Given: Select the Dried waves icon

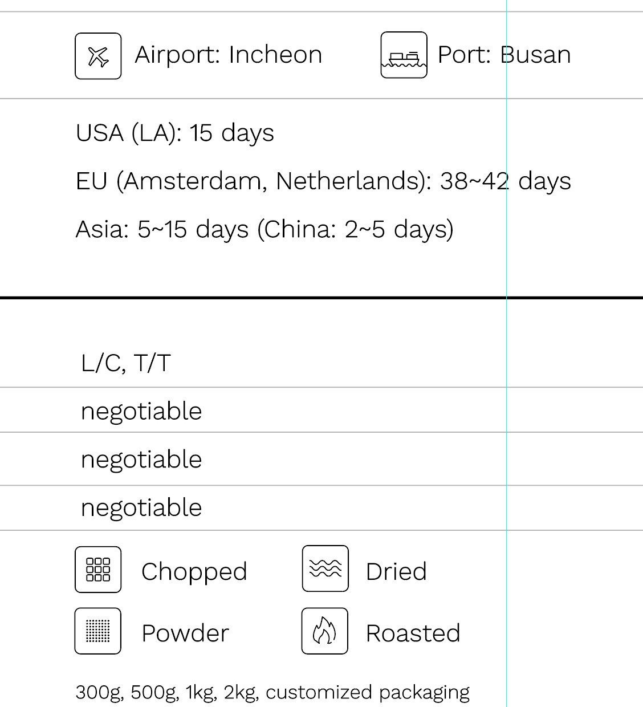Looking at the screenshot, I should [x=325, y=568].
